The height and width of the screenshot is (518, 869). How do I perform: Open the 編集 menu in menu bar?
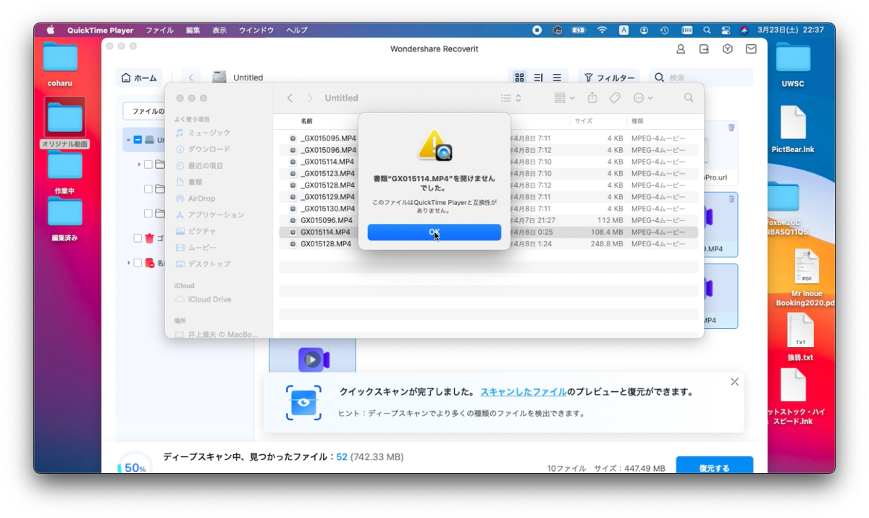(193, 30)
